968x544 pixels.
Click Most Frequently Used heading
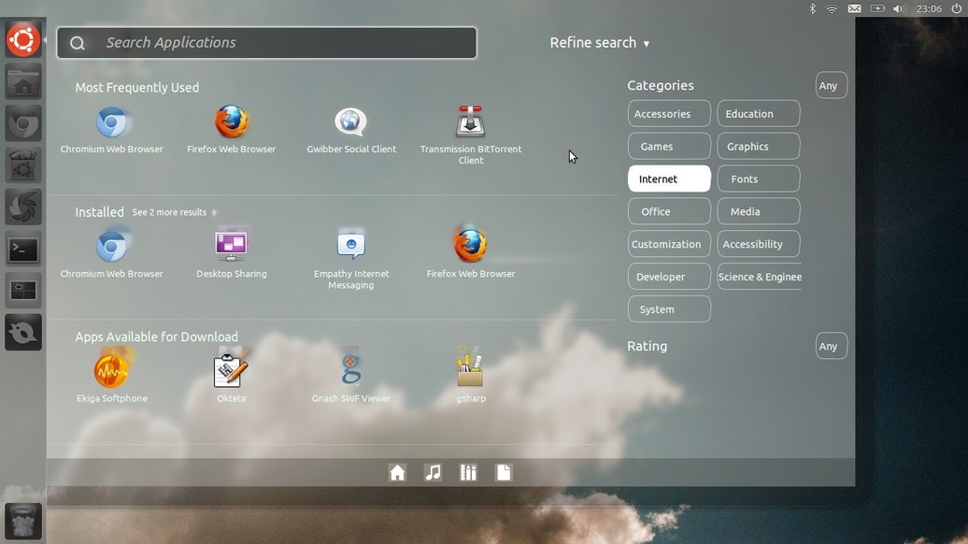137,87
